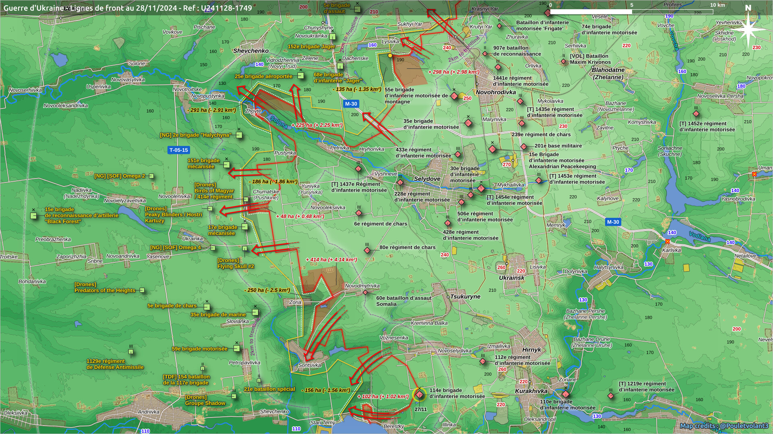The width and height of the screenshot is (773, 434).
Task: Click the orange X marker at Karlivka
Action: click(x=668, y=242)
